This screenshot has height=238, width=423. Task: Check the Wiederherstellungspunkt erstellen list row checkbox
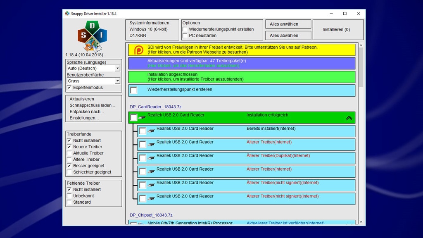(x=133, y=90)
